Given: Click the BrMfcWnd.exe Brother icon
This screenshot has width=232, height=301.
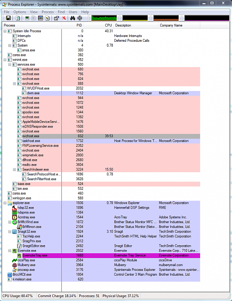Looking at the screenshot, I should pyautogui.click(x=14, y=222).
